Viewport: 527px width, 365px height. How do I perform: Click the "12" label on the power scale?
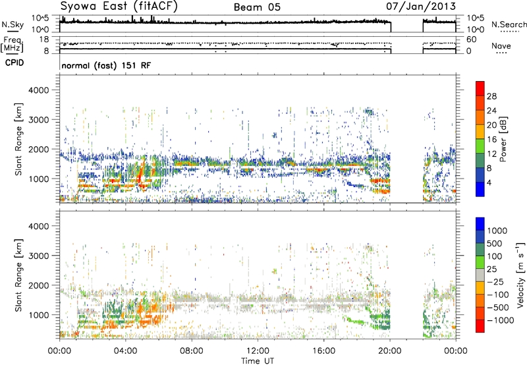point(491,154)
